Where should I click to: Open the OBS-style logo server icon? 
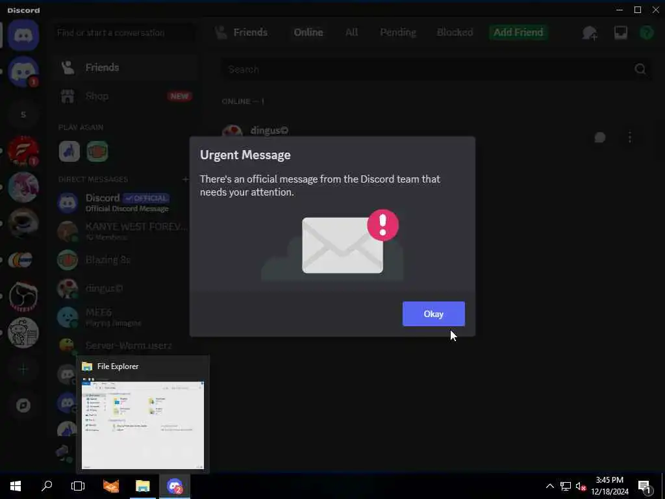[23, 296]
